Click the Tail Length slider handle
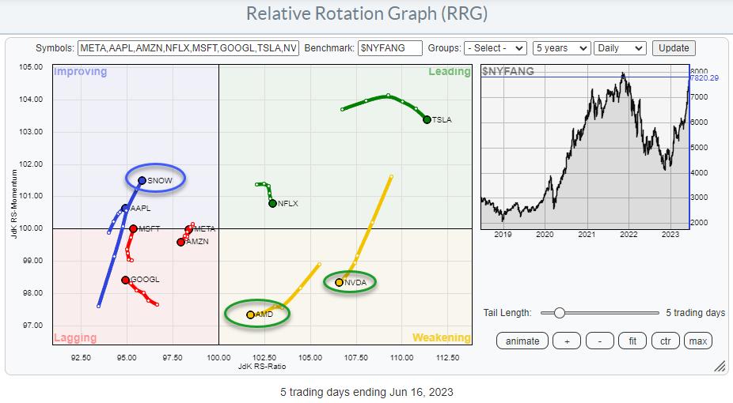 pos(559,313)
